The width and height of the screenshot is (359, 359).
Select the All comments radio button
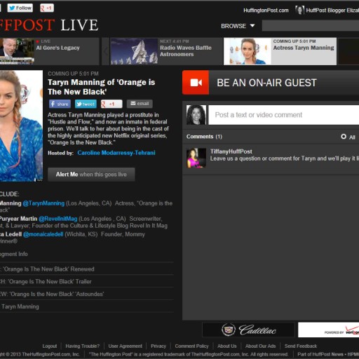click(344, 137)
